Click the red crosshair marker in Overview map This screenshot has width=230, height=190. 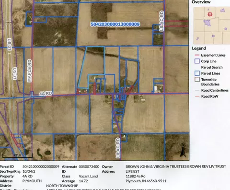tap(210, 14)
